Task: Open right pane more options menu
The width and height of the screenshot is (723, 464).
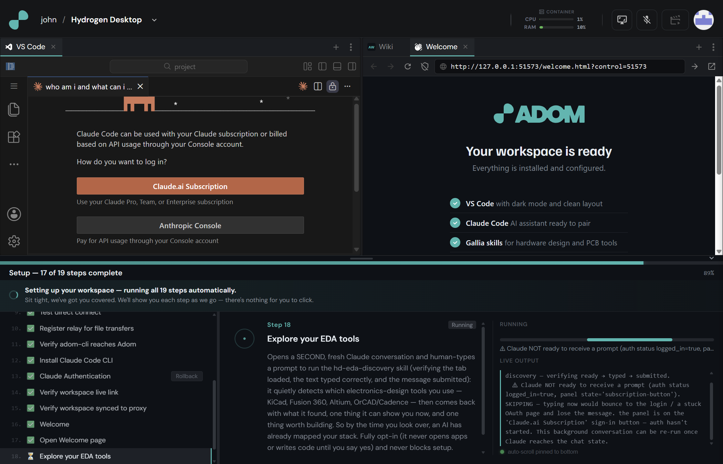Action: pyautogui.click(x=713, y=47)
